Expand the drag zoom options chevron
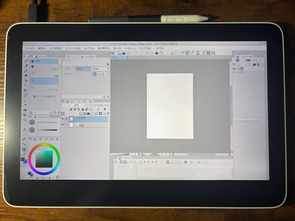 106,74
